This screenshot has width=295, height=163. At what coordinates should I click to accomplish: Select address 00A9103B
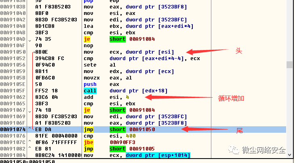[x=13, y=7]
